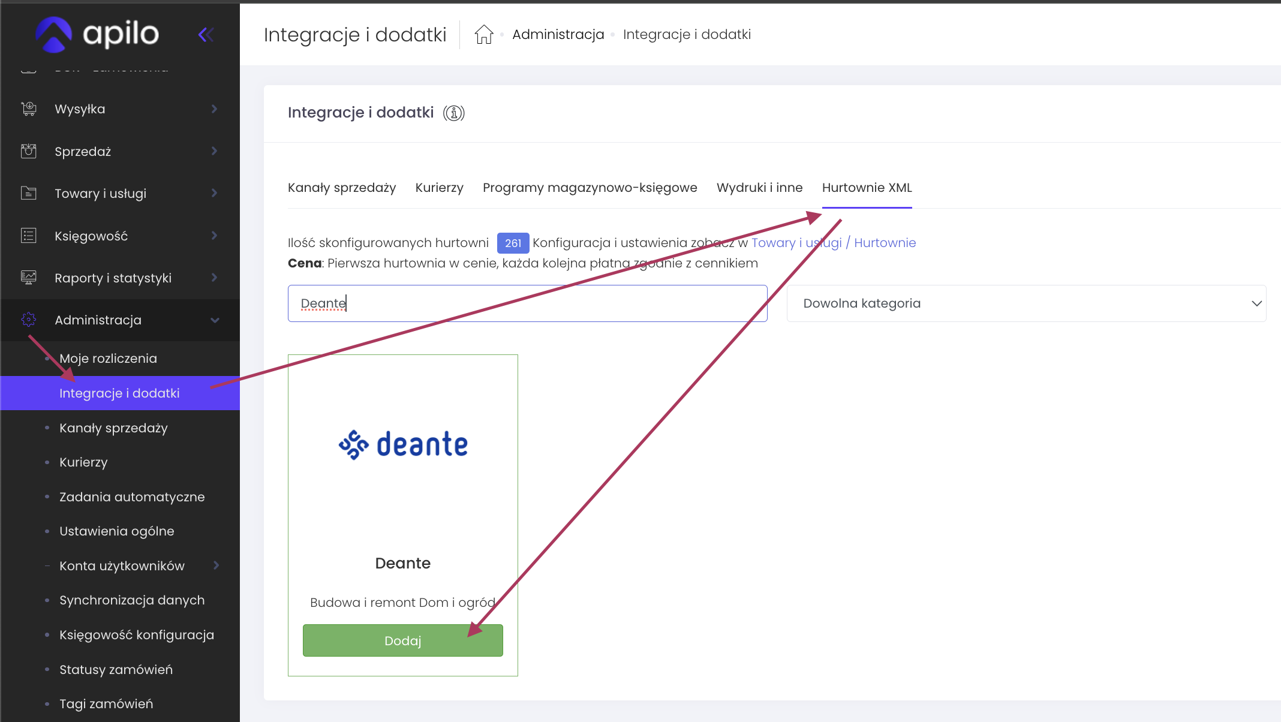Go to Moje rozliczenia
This screenshot has height=722, width=1281.
coord(108,359)
